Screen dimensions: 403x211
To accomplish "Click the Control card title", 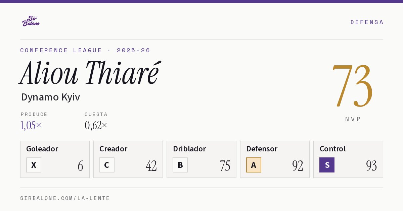I will (333, 149).
